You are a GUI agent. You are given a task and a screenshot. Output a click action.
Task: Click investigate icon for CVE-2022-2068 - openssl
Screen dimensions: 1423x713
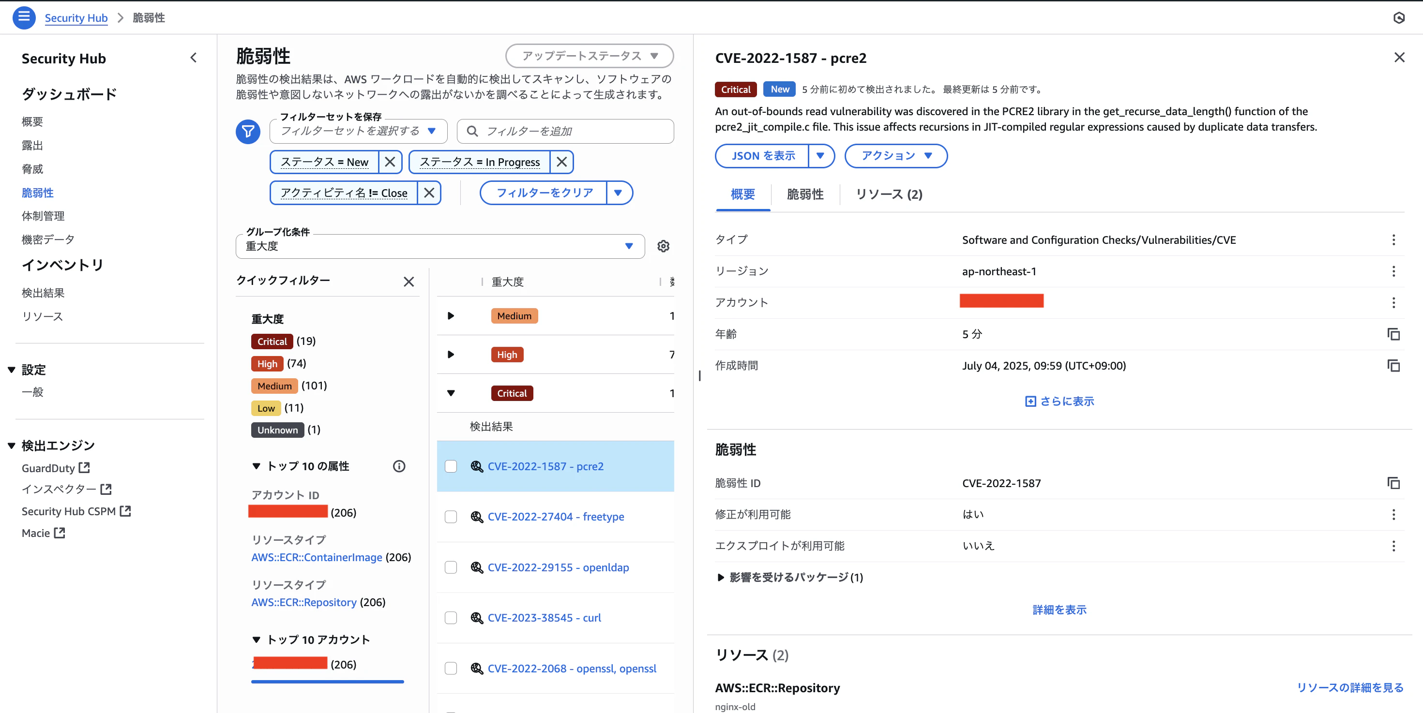[x=477, y=668]
